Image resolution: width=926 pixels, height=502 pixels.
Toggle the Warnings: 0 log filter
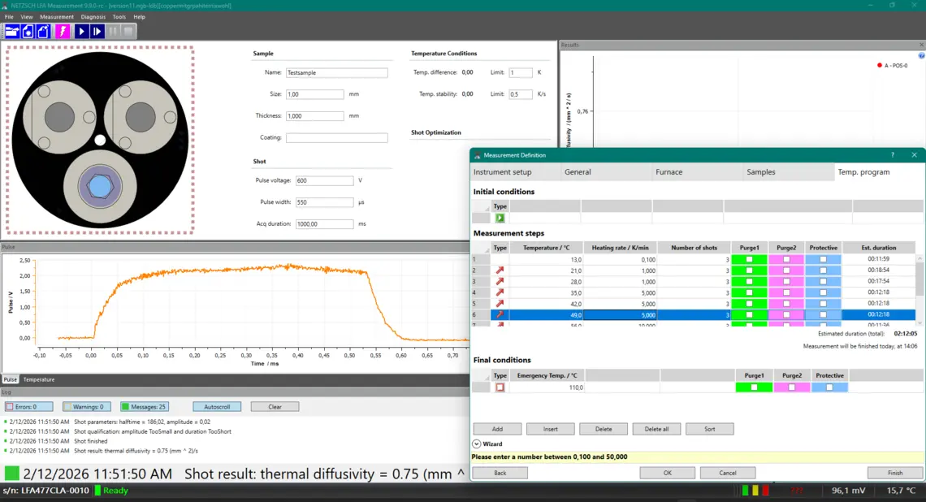click(87, 407)
